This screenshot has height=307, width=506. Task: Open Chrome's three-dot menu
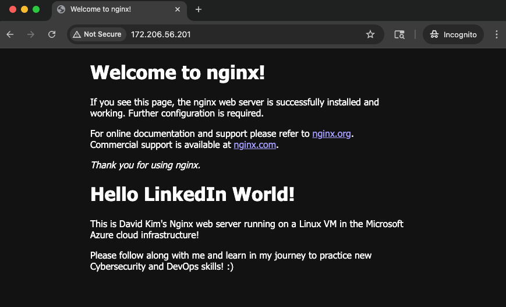(496, 34)
